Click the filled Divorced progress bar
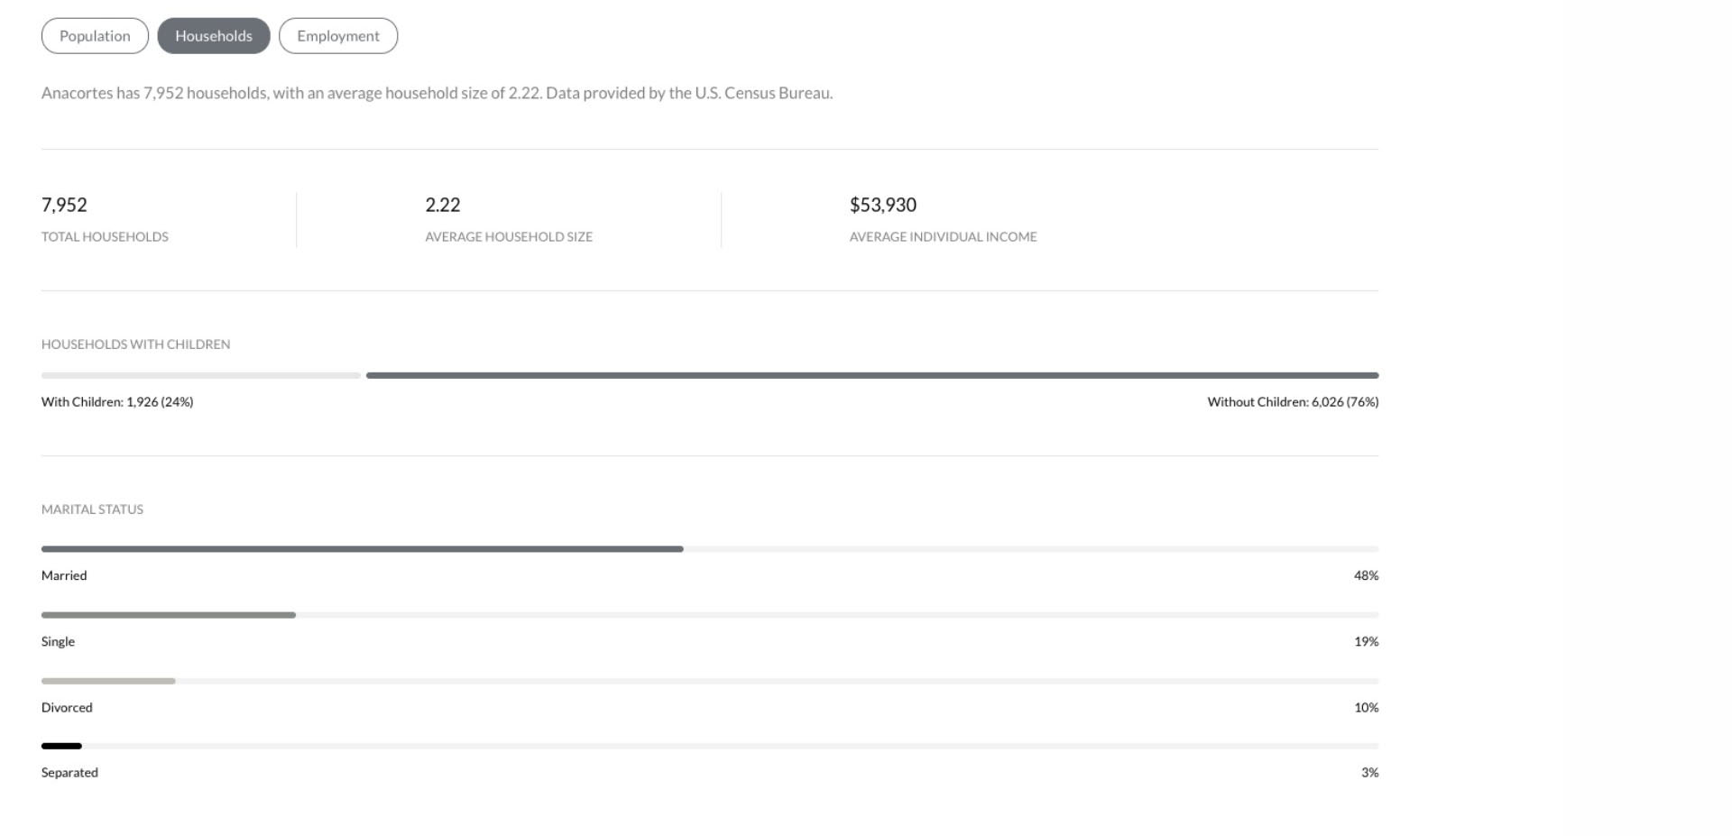 click(108, 681)
